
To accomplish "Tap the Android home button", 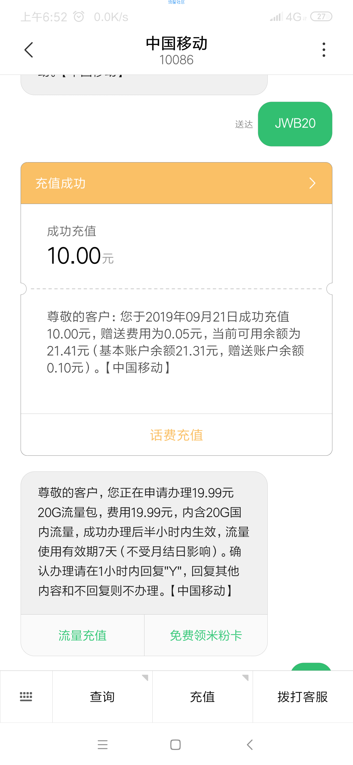I will (176, 745).
